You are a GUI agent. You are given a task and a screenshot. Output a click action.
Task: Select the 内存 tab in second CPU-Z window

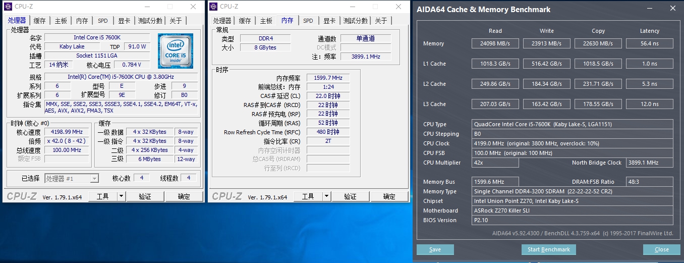pyautogui.click(x=288, y=20)
